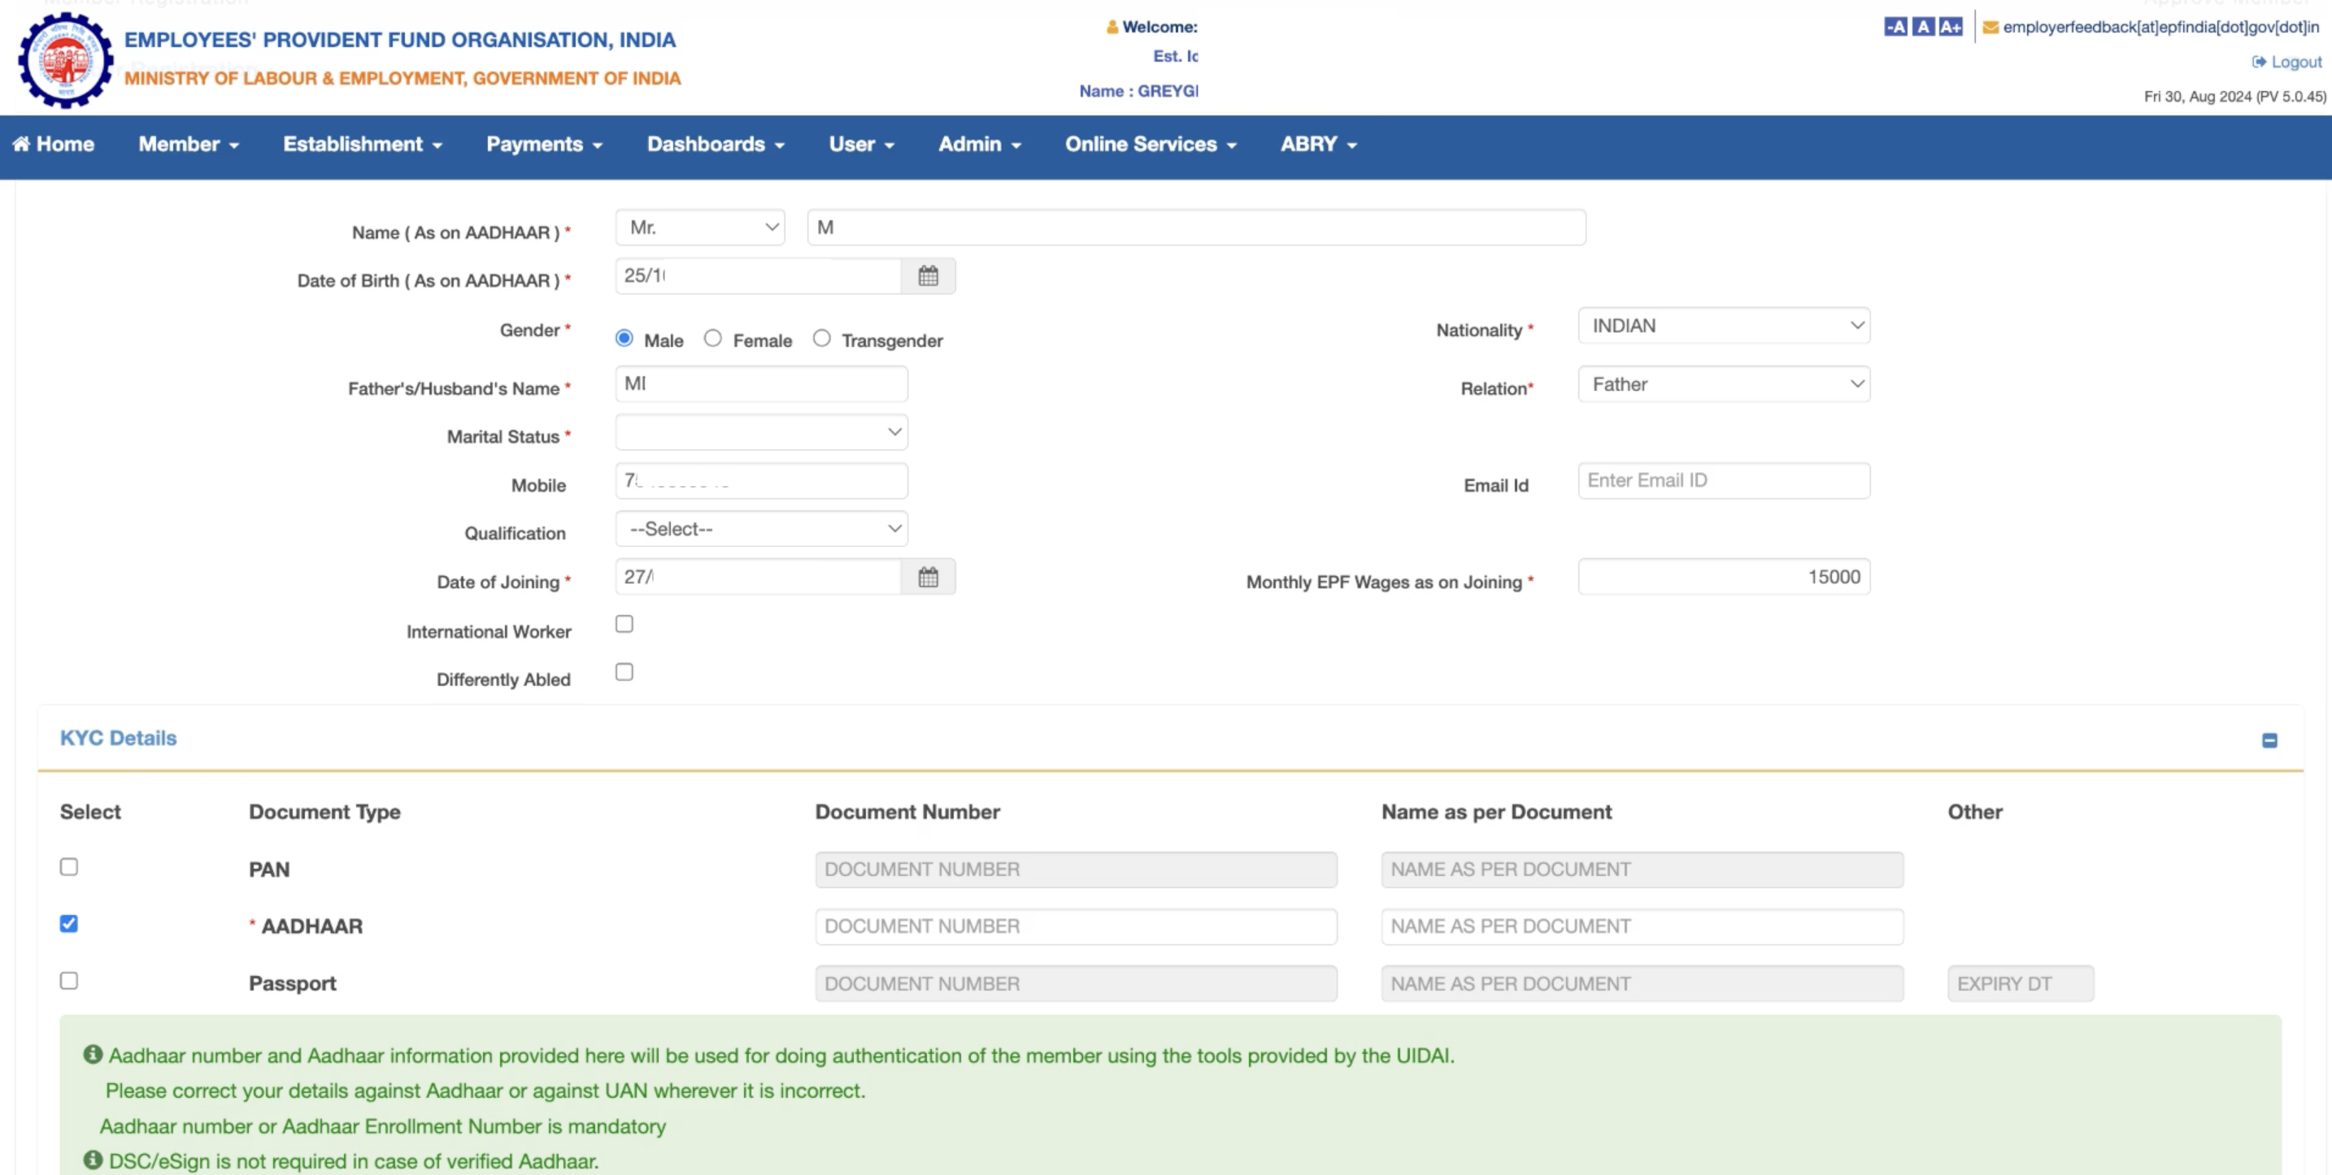Click the Aadhaar authentication info icon

93,1054
